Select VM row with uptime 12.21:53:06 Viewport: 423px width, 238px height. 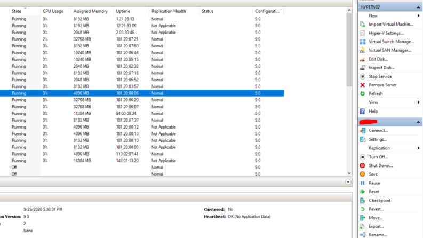tap(142, 26)
